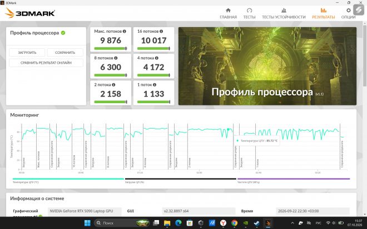Open the ТЕСТЫ УСТОЙЧИВОСТИ tab
This screenshot has height=229, width=367.
[x=284, y=13]
